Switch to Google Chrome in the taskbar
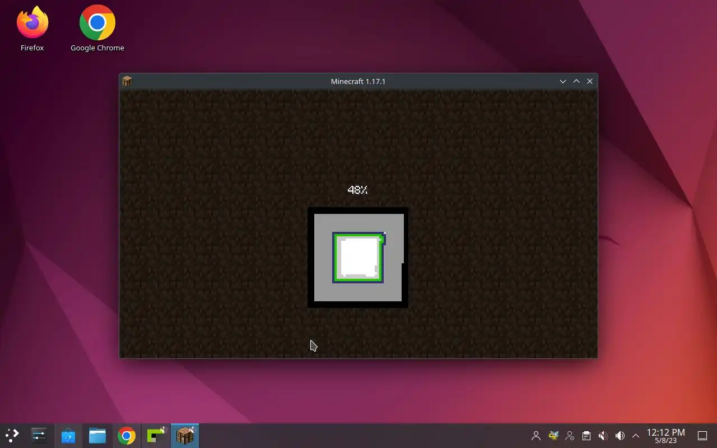Viewport: 717px width, 448px height. click(127, 435)
